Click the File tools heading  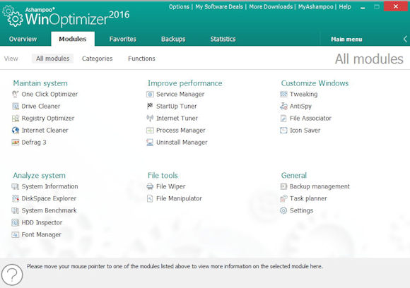tap(163, 176)
